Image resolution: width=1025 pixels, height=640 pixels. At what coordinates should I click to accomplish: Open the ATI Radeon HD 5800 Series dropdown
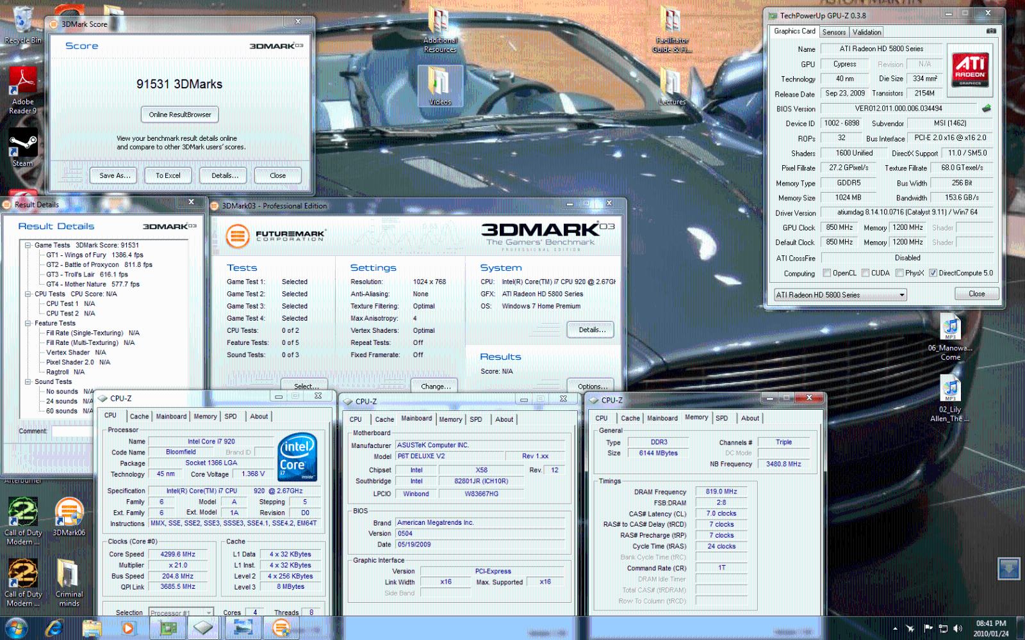(x=840, y=294)
